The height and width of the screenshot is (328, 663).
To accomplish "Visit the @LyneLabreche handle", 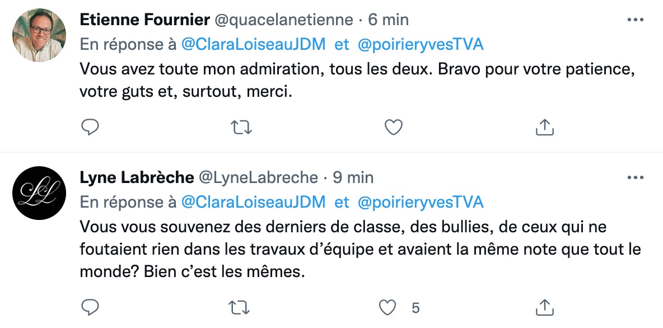I will (x=258, y=177).
